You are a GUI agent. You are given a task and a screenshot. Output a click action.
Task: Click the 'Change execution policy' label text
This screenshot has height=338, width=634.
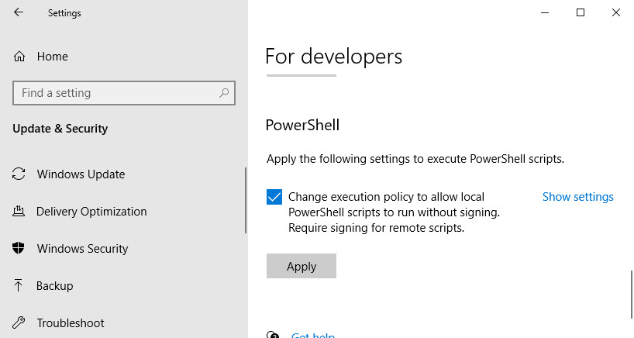[x=395, y=212]
